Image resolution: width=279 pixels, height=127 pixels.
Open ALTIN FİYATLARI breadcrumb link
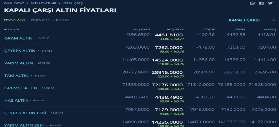point(43,3)
